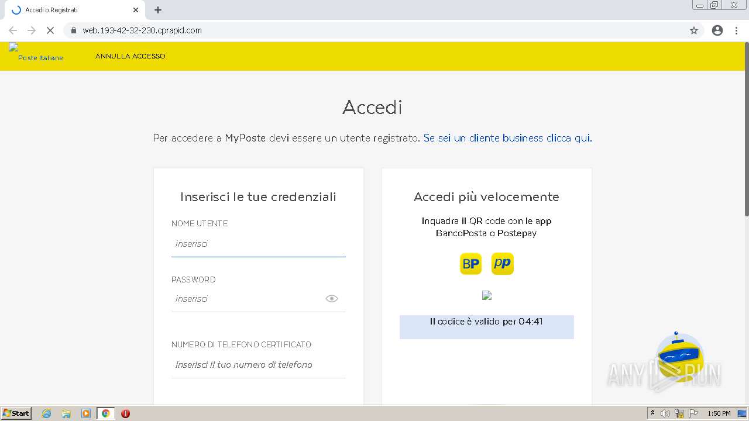Click the page vertical scrollbar
The width and height of the screenshot is (749, 421).
click(745, 129)
